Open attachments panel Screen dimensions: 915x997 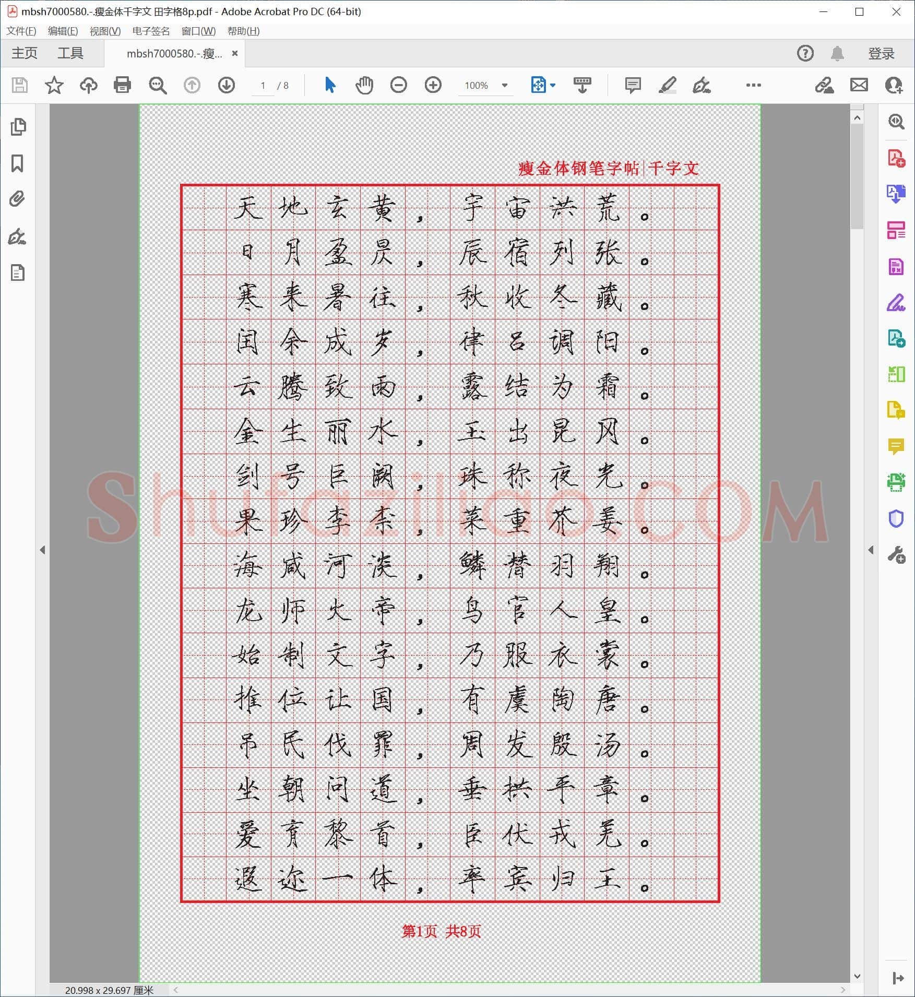tap(17, 199)
